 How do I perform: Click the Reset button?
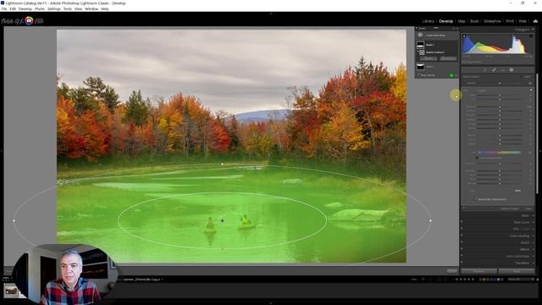517,271
